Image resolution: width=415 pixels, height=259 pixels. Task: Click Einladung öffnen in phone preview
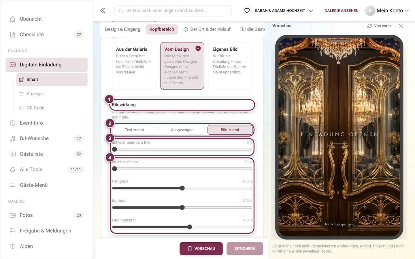(339, 134)
